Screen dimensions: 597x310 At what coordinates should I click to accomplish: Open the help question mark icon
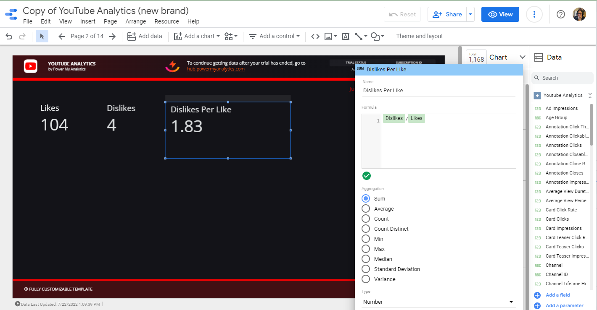coord(560,14)
